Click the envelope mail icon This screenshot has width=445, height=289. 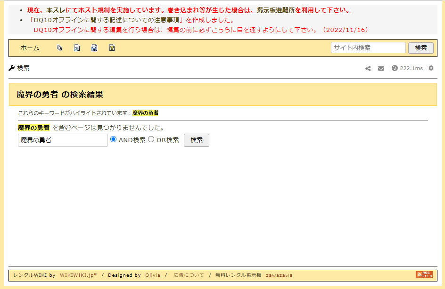[381, 68]
